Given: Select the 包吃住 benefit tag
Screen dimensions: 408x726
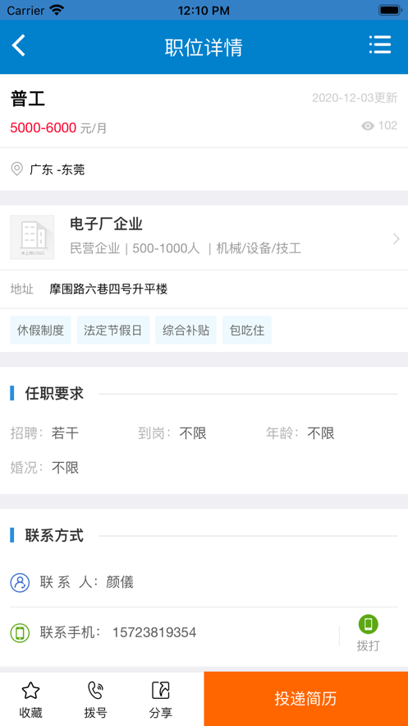Looking at the screenshot, I should click(247, 331).
